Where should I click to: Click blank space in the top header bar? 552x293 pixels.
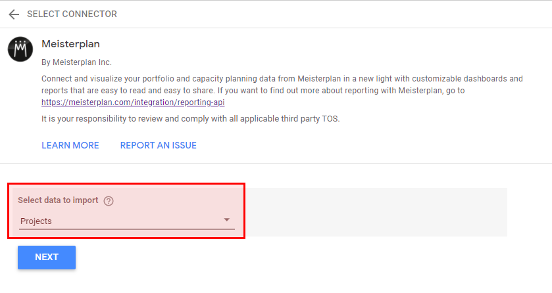click(x=329, y=14)
